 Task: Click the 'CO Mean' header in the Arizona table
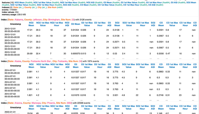[x=161, y=107]
